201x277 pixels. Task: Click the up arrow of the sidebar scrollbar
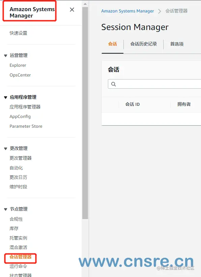[85, 4]
